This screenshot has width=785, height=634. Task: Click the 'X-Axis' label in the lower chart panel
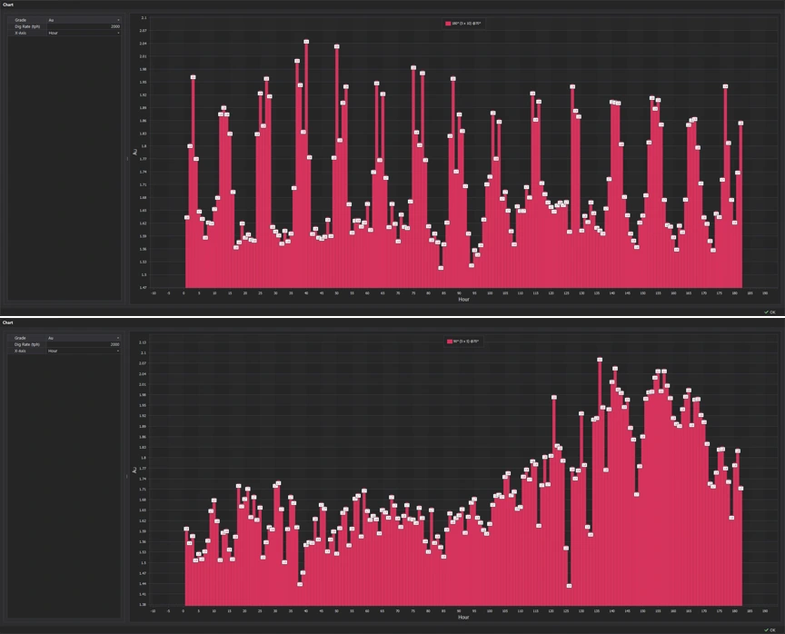point(21,352)
